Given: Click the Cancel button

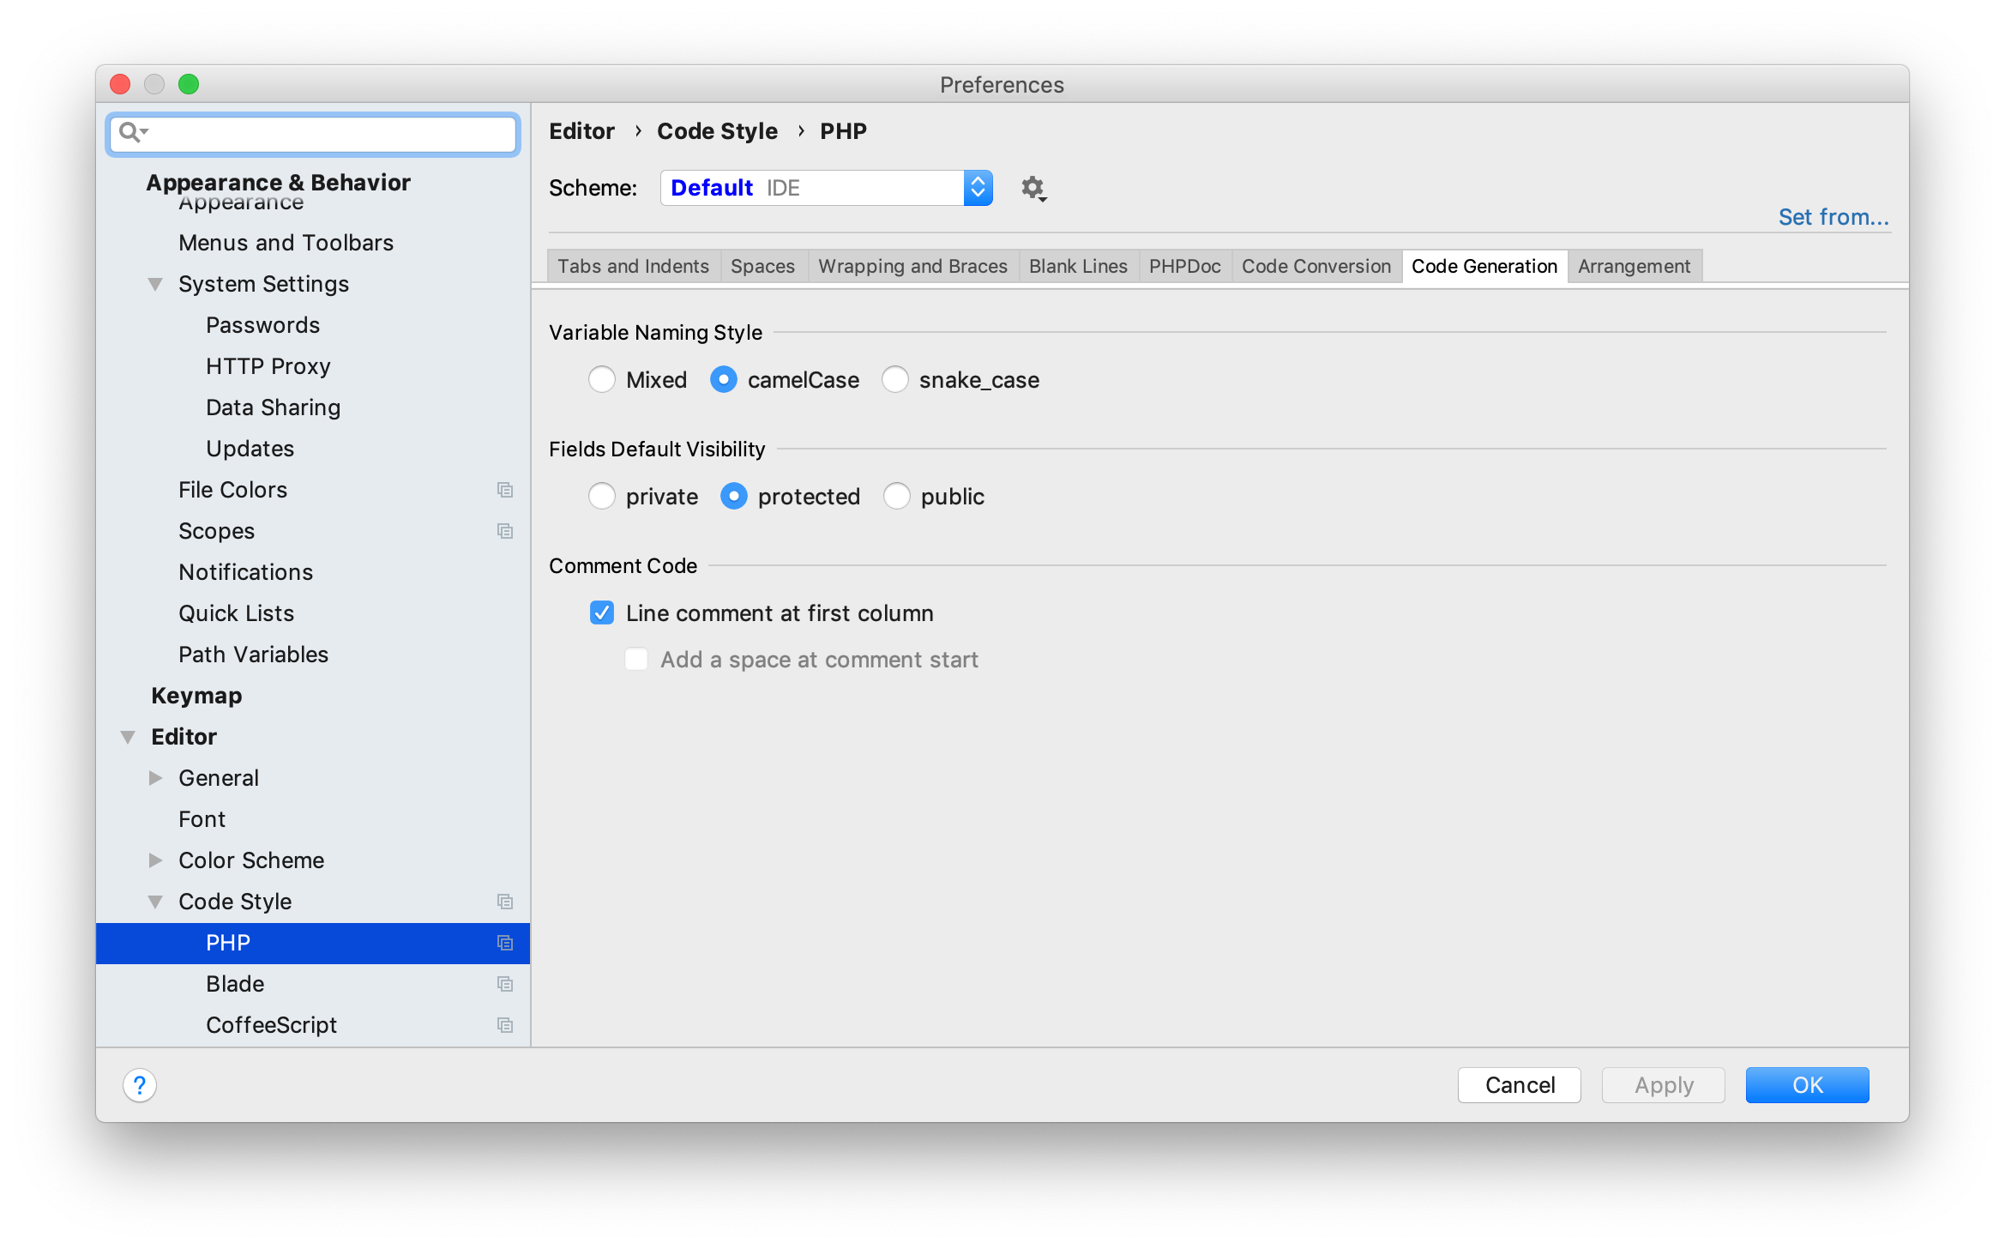Looking at the screenshot, I should (x=1520, y=1085).
